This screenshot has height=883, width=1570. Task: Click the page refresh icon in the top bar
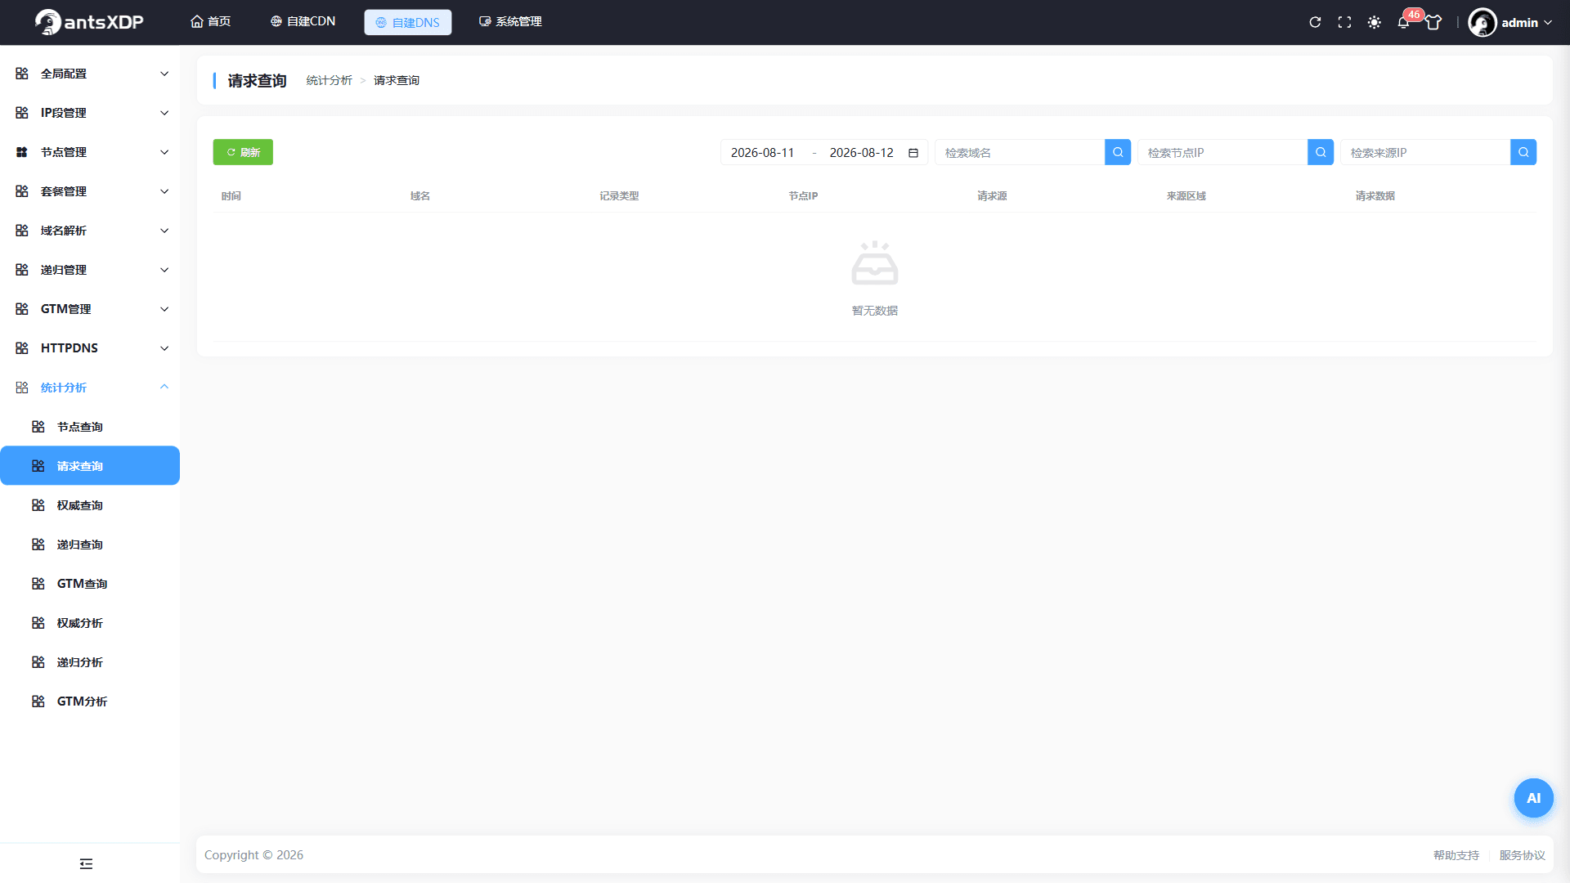coord(1315,22)
